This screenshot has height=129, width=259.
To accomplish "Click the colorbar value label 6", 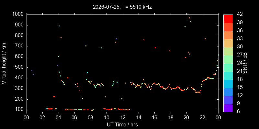I will (x=238, y=111).
